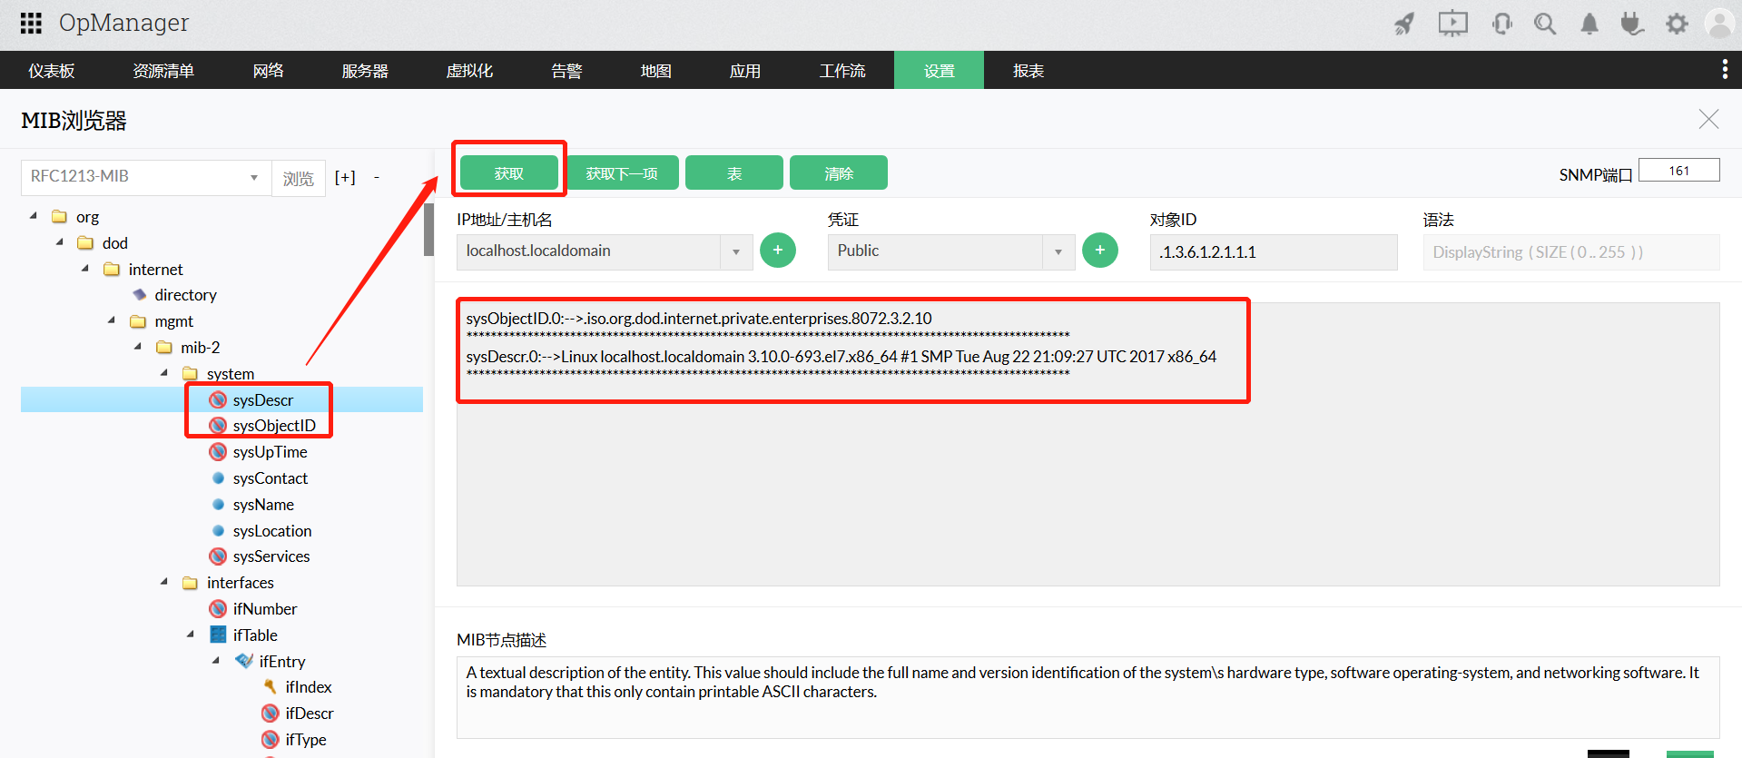Select the ifType tree node
Image resolution: width=1742 pixels, height=758 pixels.
coord(306,740)
